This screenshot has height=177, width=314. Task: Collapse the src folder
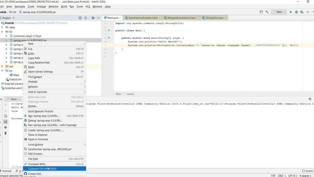coord(2,71)
